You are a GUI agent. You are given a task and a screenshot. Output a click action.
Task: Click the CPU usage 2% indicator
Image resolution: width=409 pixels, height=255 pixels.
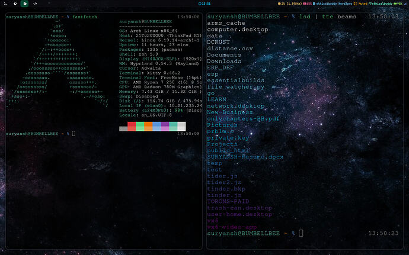pyautogui.click(x=289, y=4)
